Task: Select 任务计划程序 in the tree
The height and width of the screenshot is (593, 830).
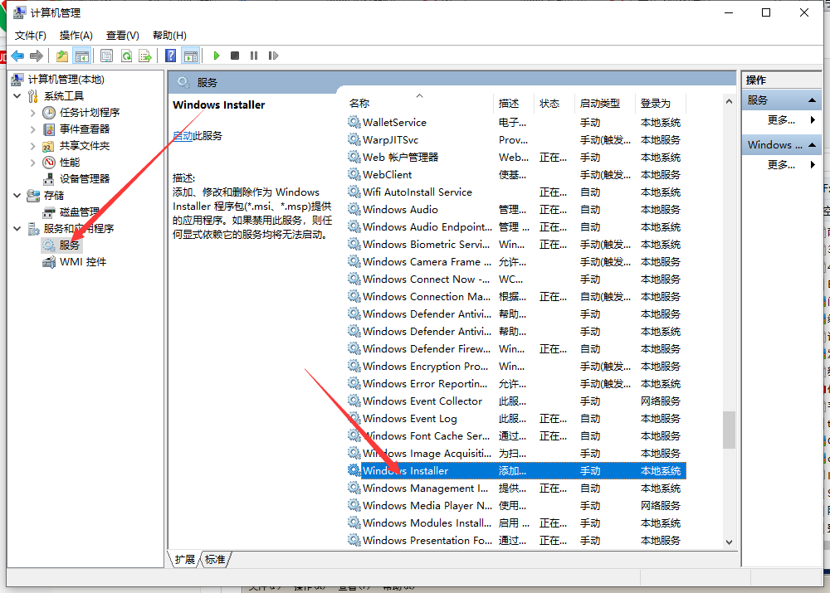Action: tap(90, 112)
